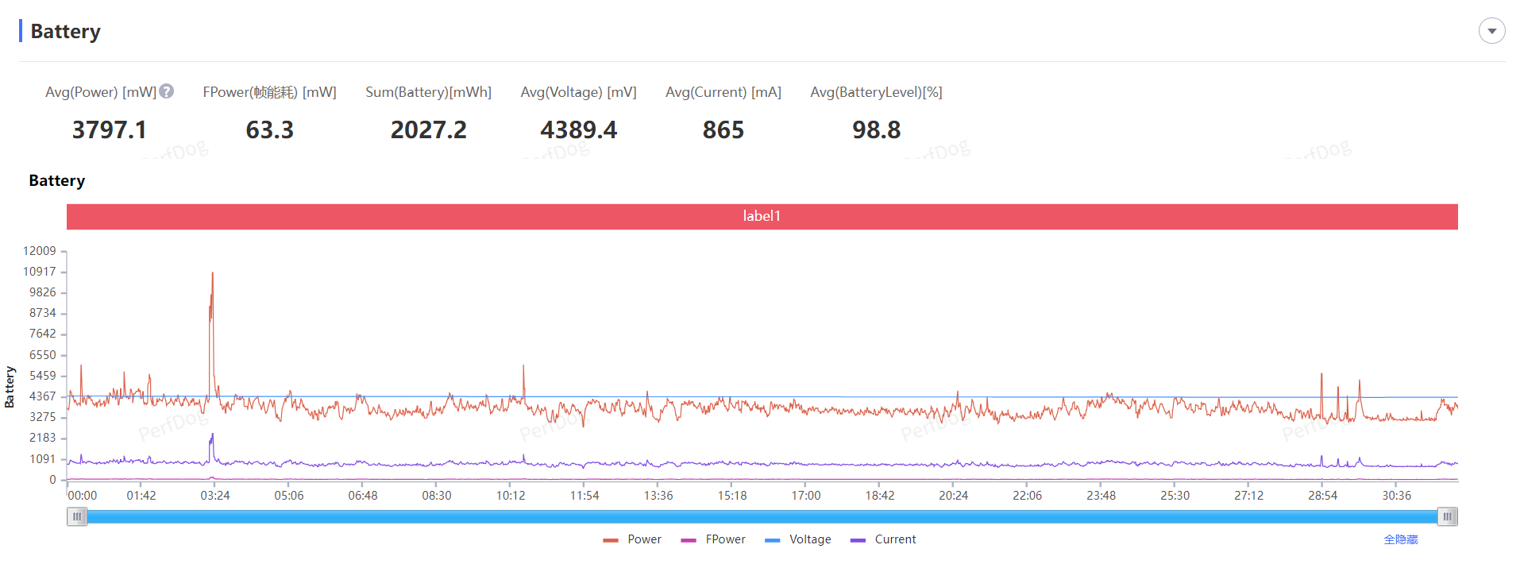This screenshot has height=564, width=1520.
Task: Click the help icon beside Avg(Power)
Action: [x=167, y=91]
